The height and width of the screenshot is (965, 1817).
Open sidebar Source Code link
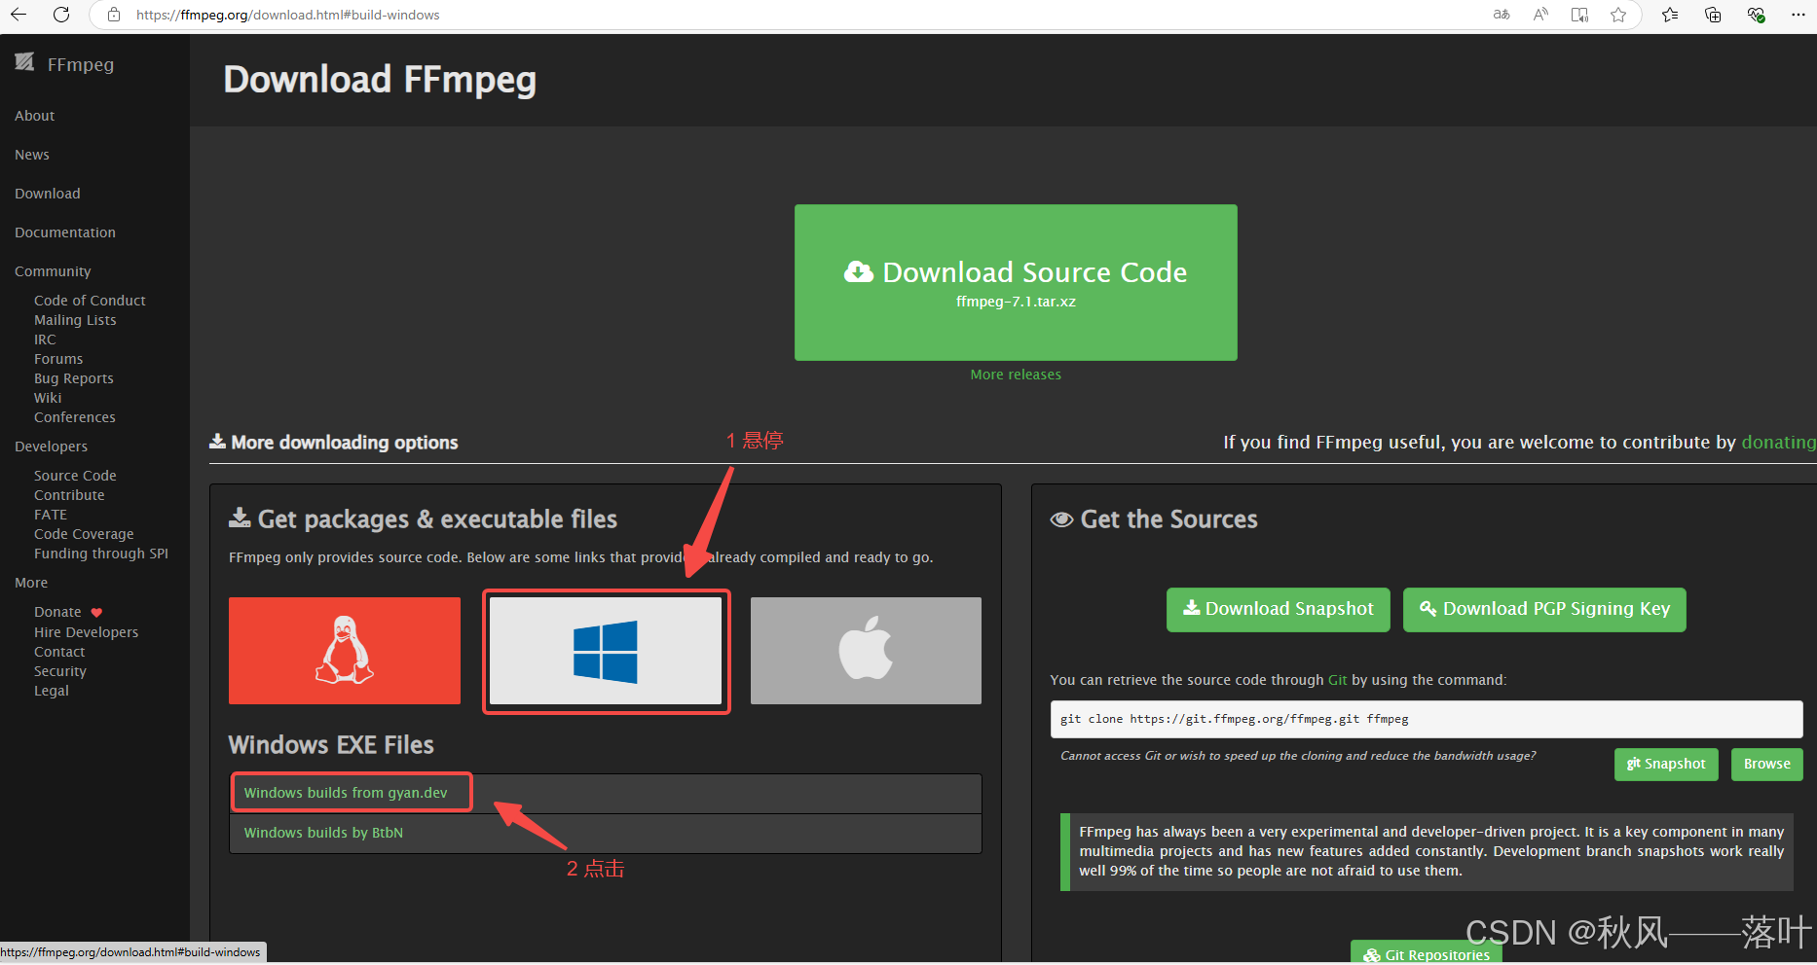pyautogui.click(x=75, y=476)
